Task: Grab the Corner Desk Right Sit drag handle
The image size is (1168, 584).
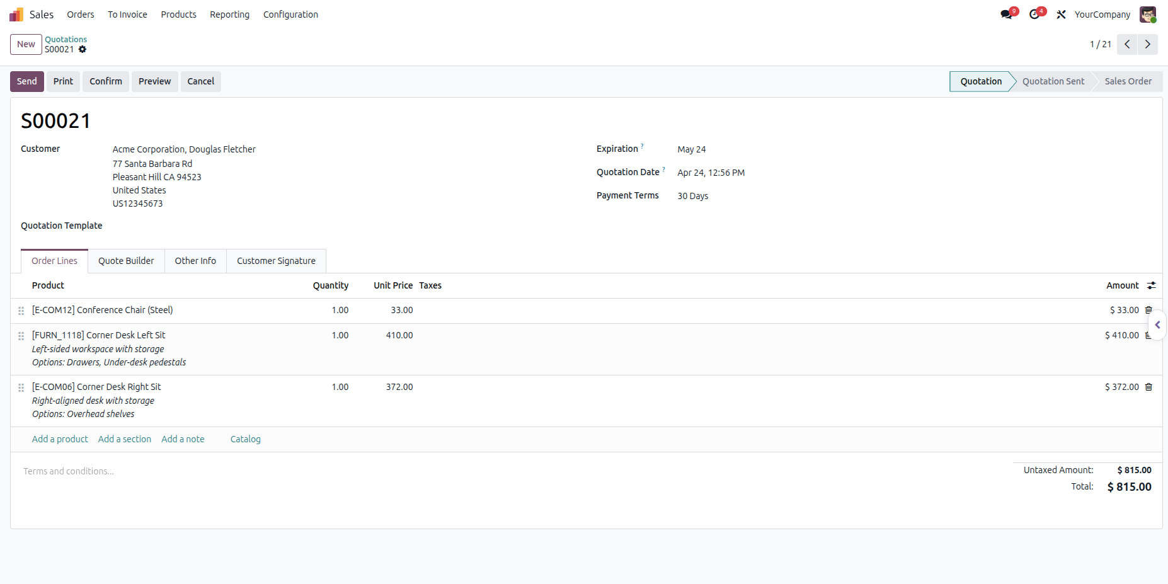Action: 21,387
